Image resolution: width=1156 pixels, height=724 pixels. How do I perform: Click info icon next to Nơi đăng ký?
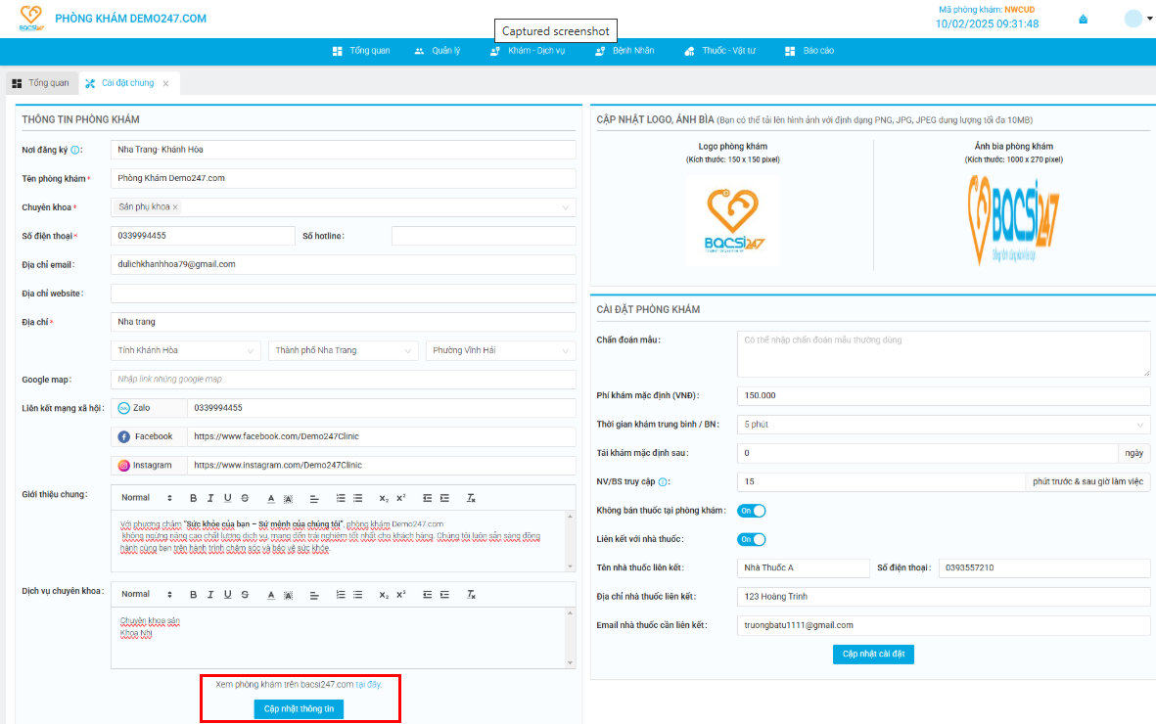pos(75,150)
